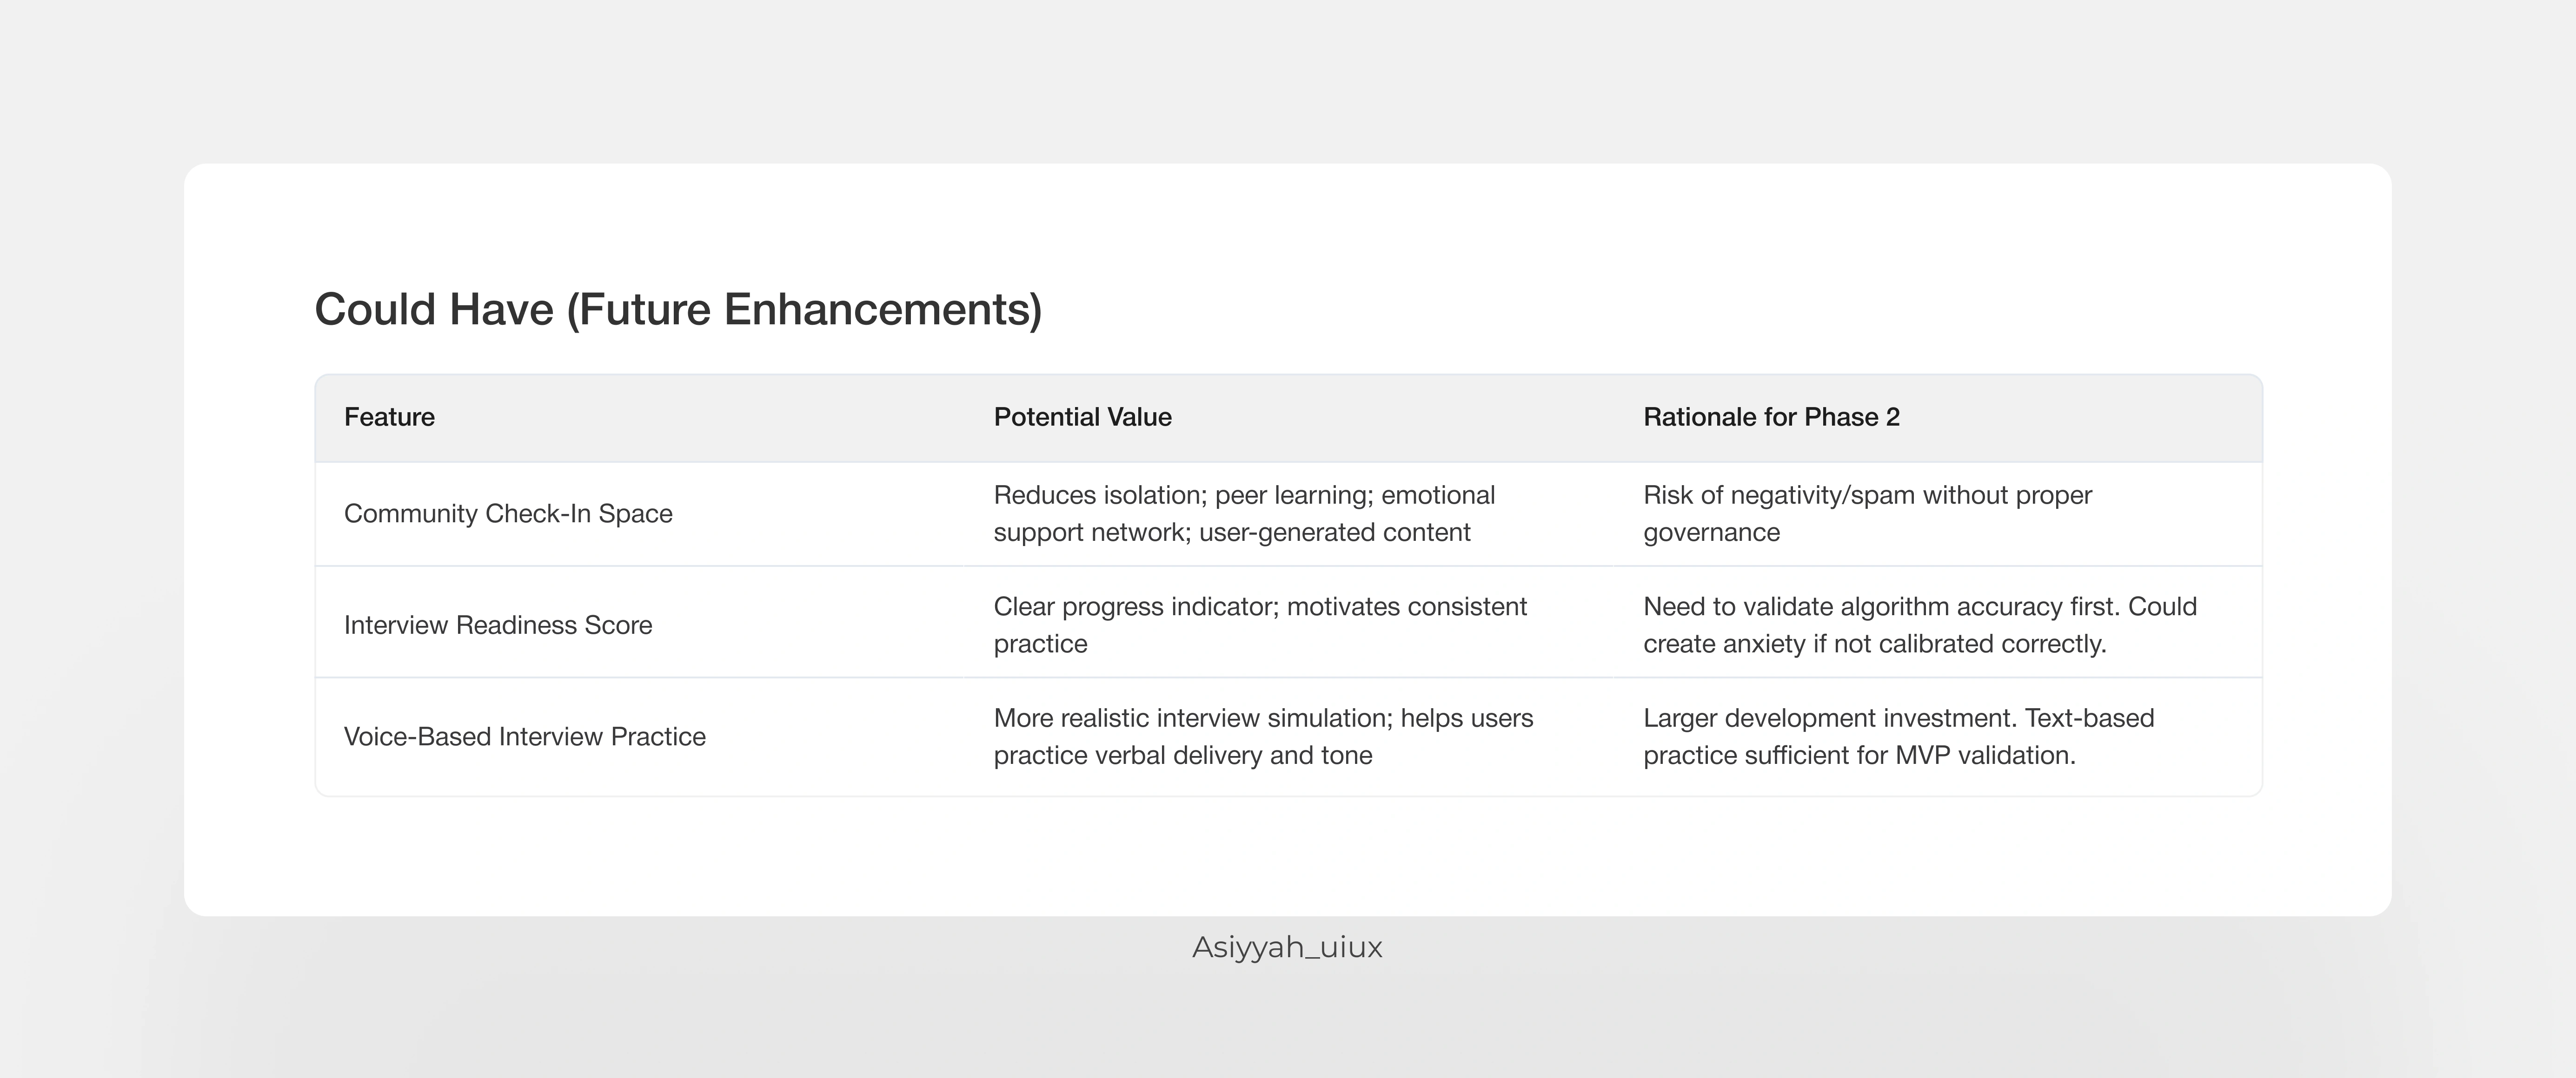Select the "create anxiety if not calibrated" line
Image resolution: width=2576 pixels, height=1078 pixels.
point(1874,644)
